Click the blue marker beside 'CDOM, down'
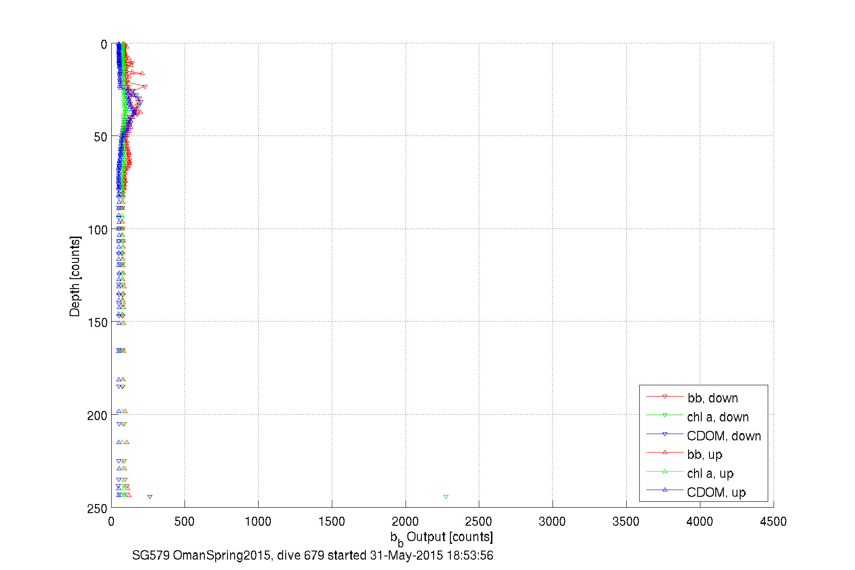Screen dimensions: 855x570 coord(665,434)
